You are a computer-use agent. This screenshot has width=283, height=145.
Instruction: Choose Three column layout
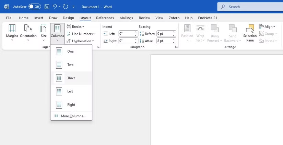tap(71, 78)
